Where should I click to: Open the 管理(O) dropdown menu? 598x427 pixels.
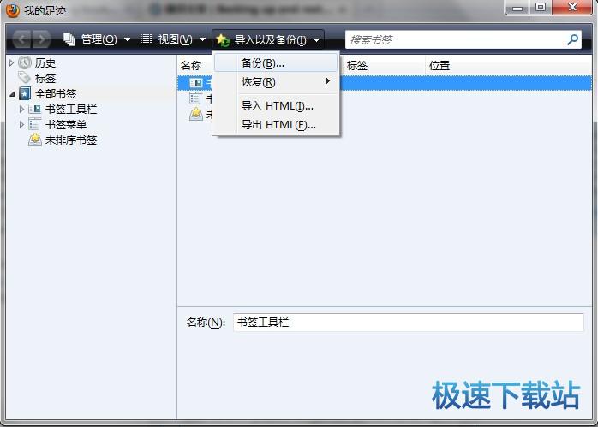click(x=98, y=39)
